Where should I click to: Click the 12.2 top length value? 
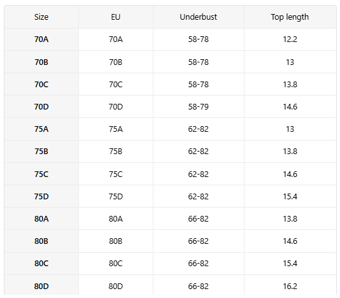coord(290,39)
